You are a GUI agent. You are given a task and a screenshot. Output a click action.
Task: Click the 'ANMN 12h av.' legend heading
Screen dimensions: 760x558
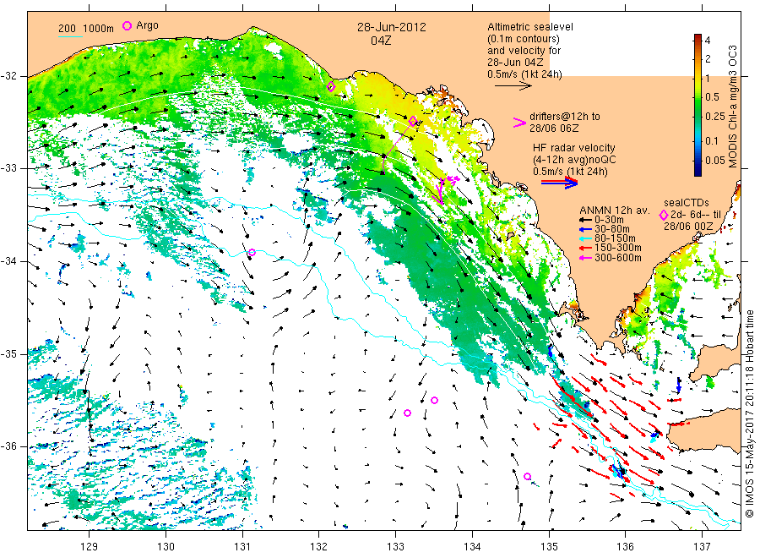(614, 211)
